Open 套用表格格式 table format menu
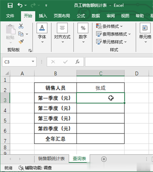153x172 pixels. tap(113, 34)
